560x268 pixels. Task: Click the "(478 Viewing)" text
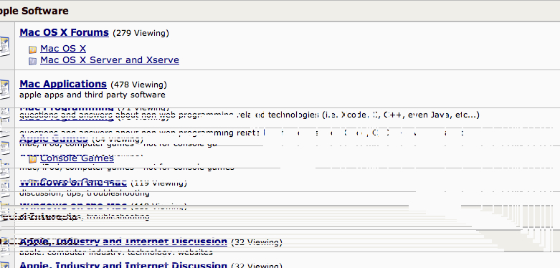pos(138,85)
